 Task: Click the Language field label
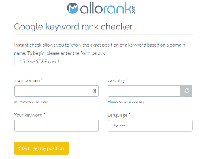tap(117, 115)
